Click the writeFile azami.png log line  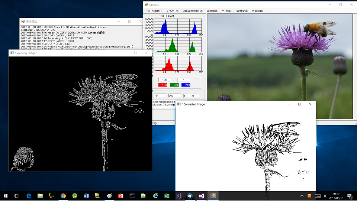tap(77, 46)
